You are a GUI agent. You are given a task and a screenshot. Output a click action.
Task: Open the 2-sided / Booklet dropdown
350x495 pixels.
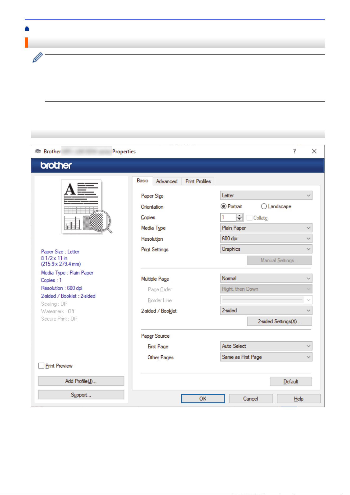[266, 310]
